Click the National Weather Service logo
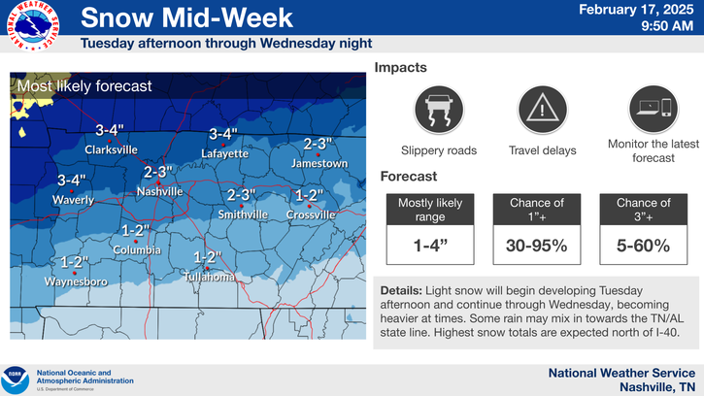Image resolution: width=704 pixels, height=396 pixels. pyautogui.click(x=33, y=25)
